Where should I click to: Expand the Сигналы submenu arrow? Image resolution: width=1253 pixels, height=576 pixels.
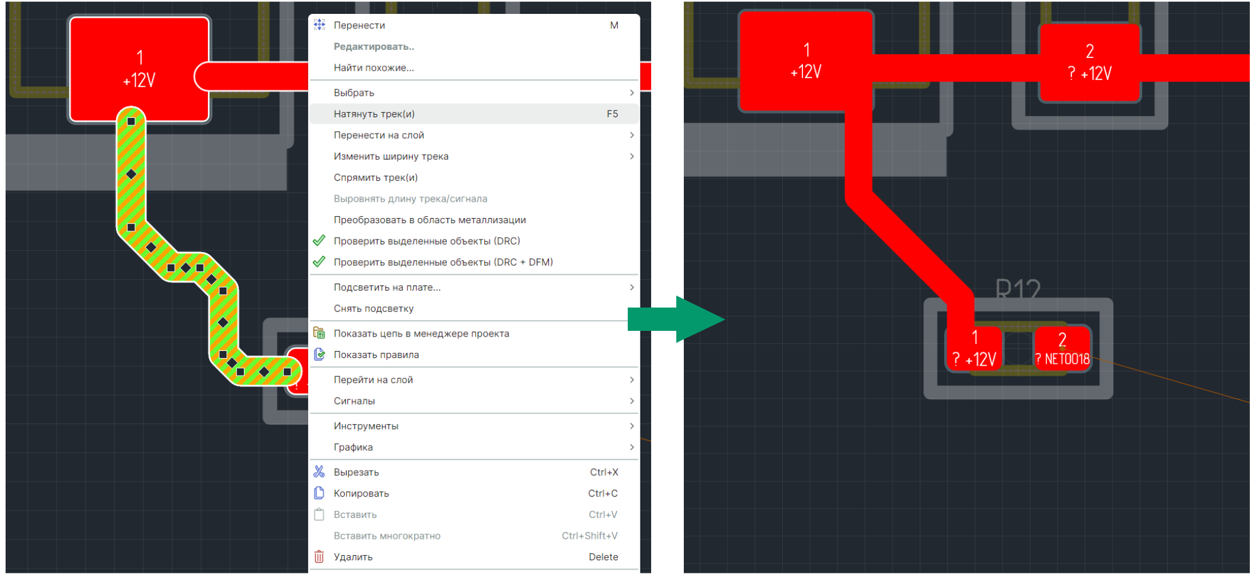(x=632, y=401)
